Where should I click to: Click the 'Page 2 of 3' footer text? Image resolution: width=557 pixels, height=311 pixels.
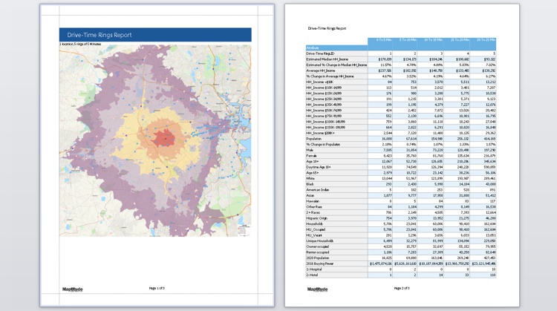tap(402, 288)
